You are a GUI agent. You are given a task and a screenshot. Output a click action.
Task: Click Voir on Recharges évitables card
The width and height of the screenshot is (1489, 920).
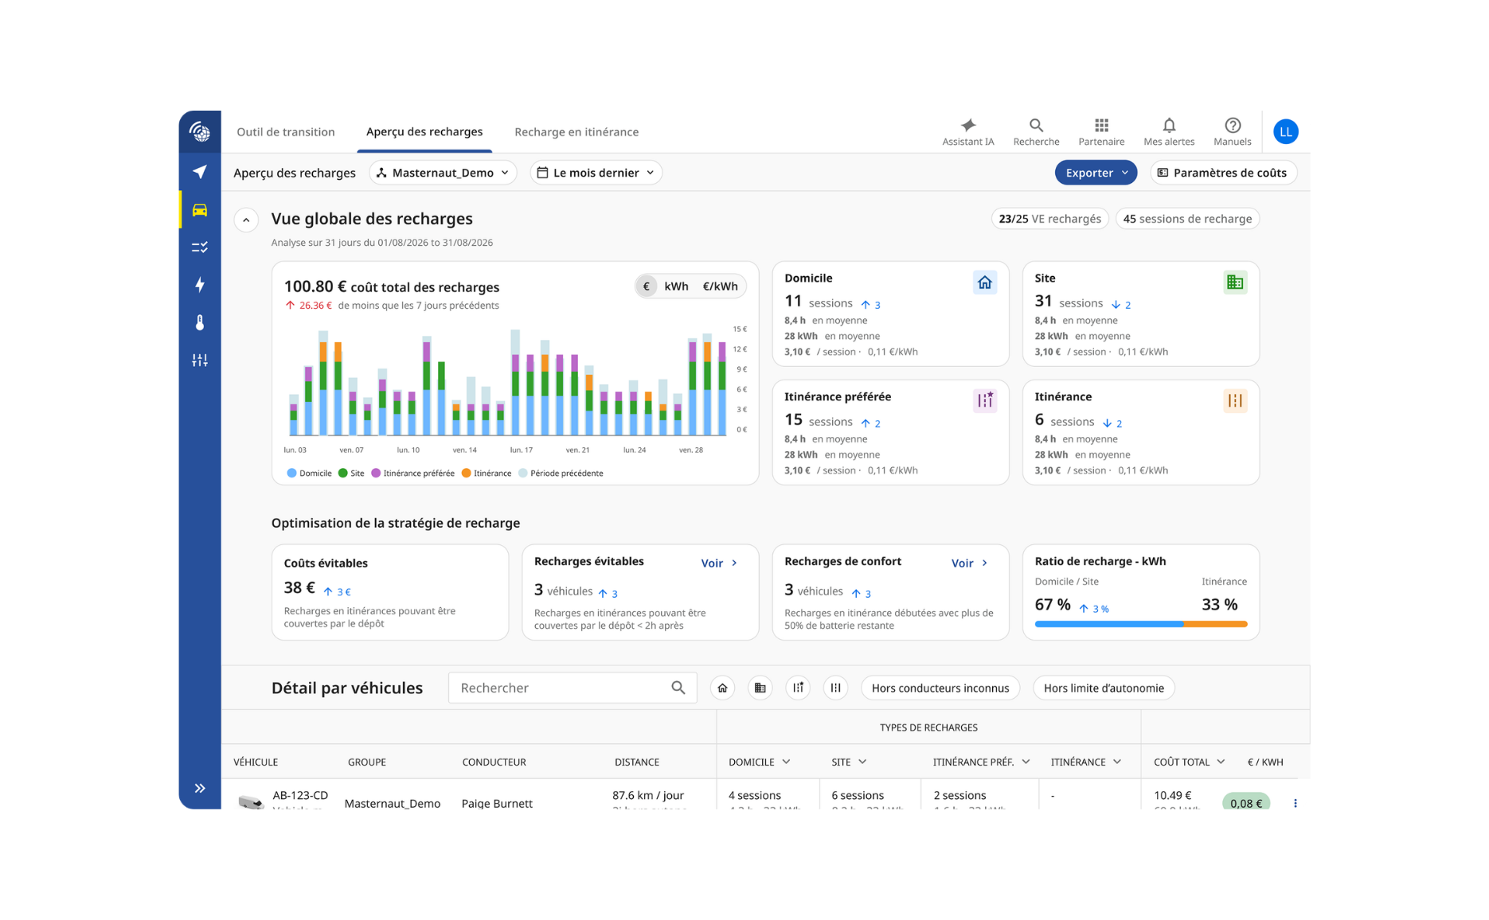pos(719,563)
